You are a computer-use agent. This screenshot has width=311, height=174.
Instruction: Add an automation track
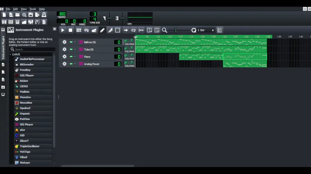click(x=94, y=30)
